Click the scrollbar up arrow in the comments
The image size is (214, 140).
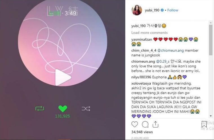pos(211,22)
